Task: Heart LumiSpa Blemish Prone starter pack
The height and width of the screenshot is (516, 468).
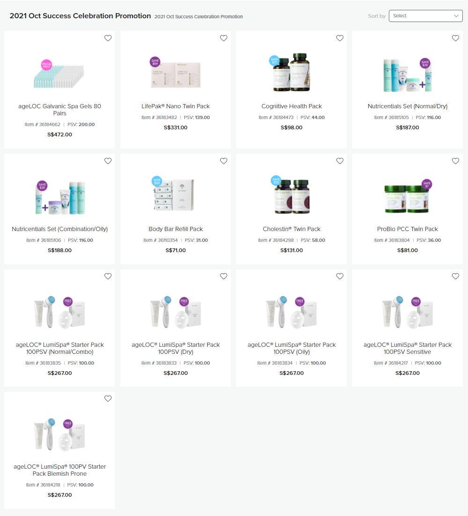Action: tap(108, 398)
